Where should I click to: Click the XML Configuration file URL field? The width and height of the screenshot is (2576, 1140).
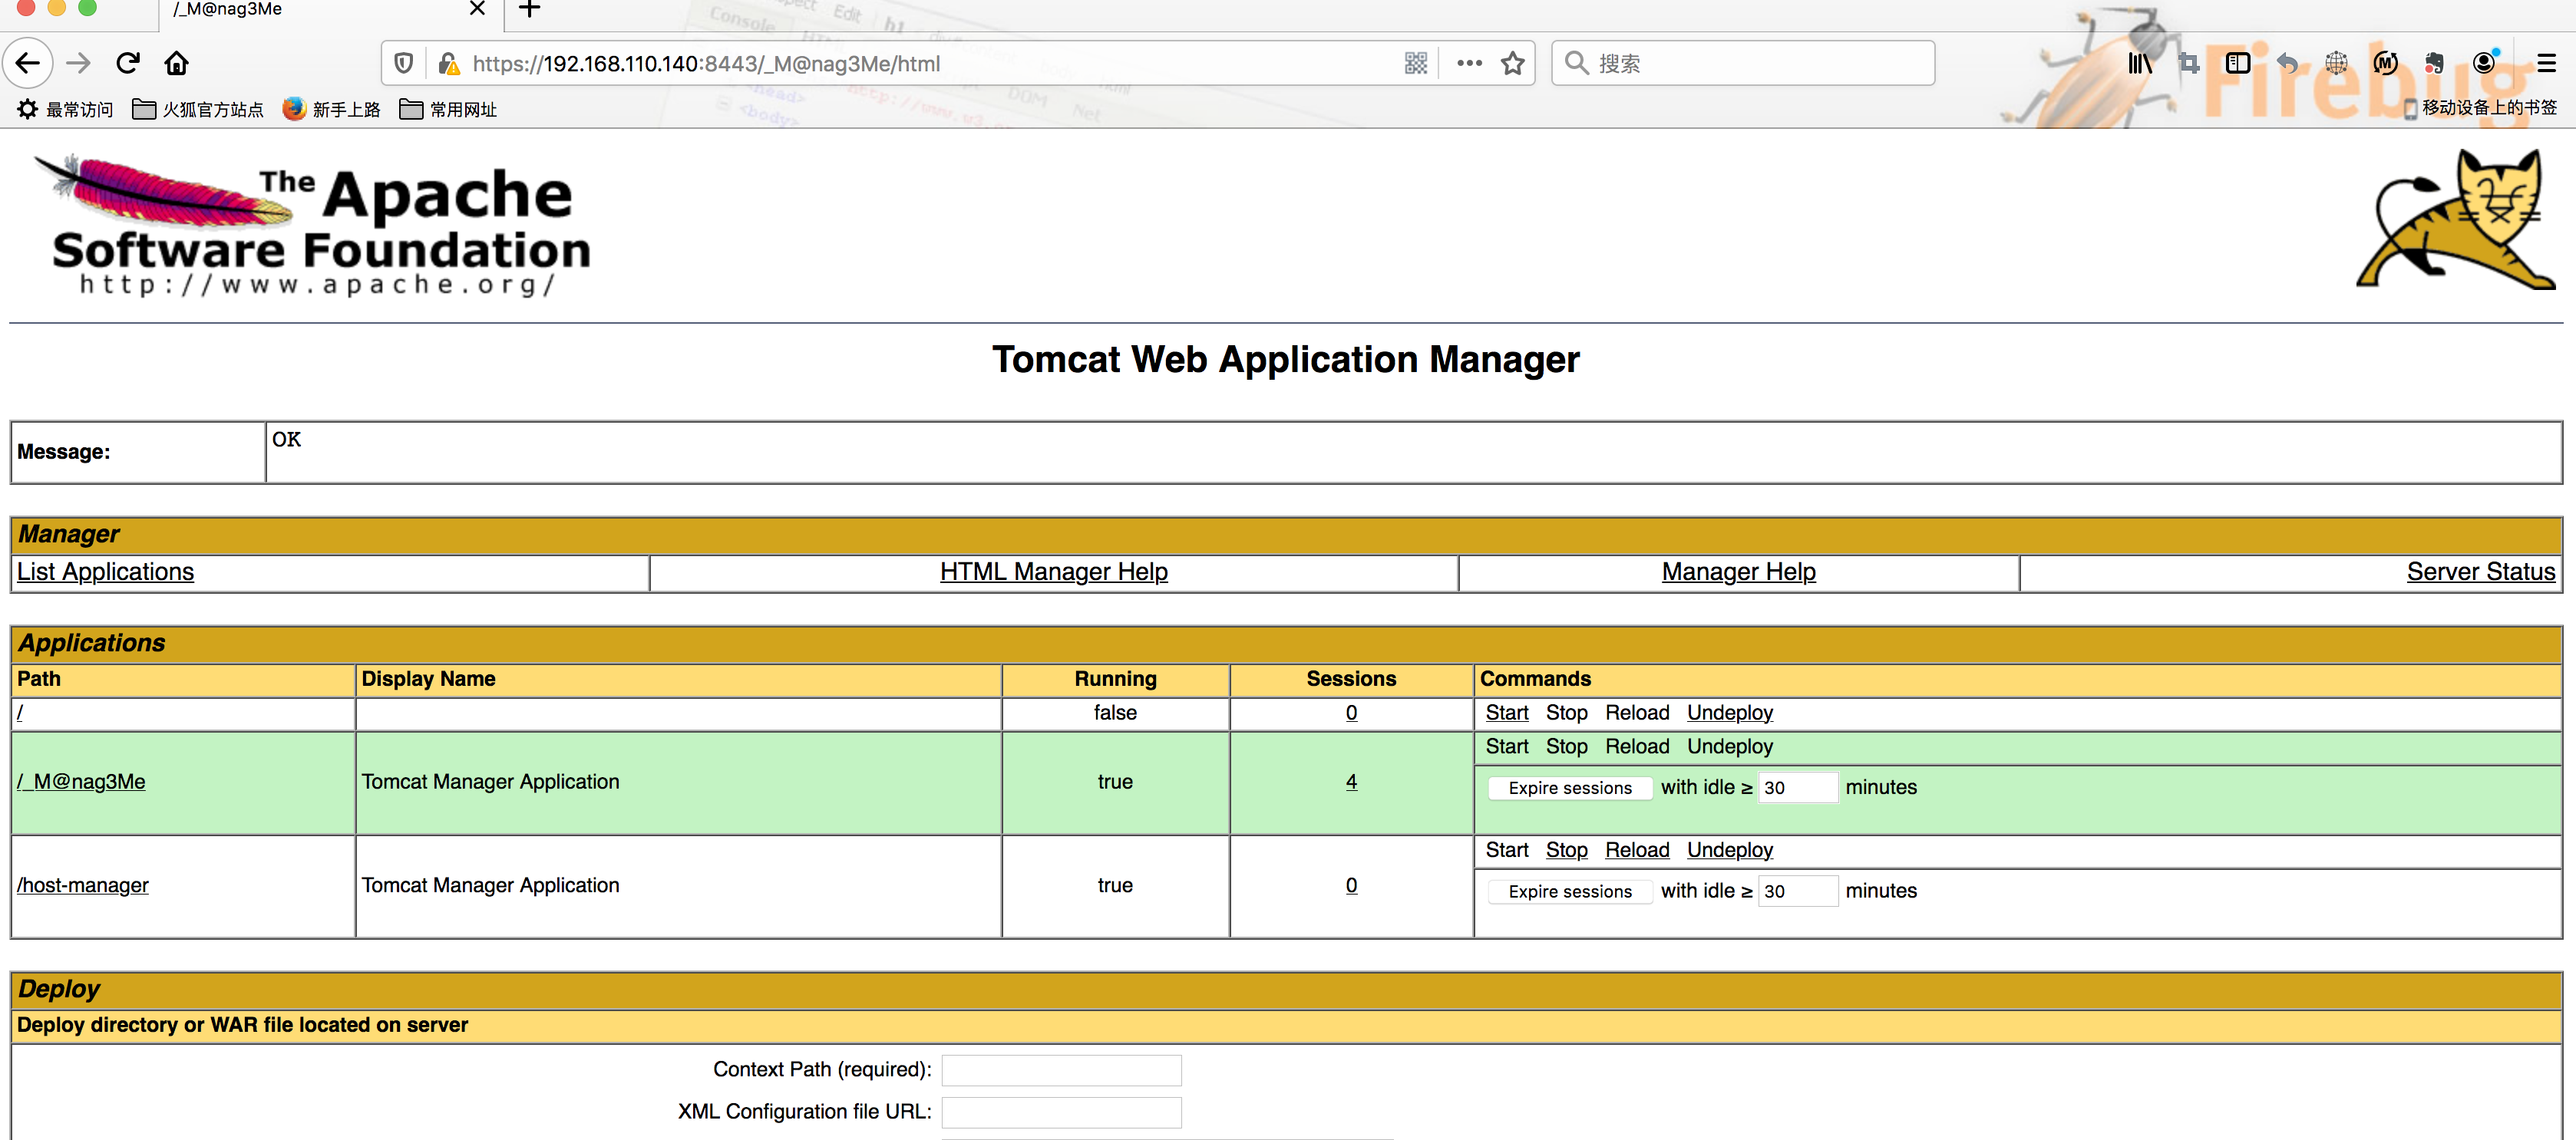[x=1061, y=1112]
